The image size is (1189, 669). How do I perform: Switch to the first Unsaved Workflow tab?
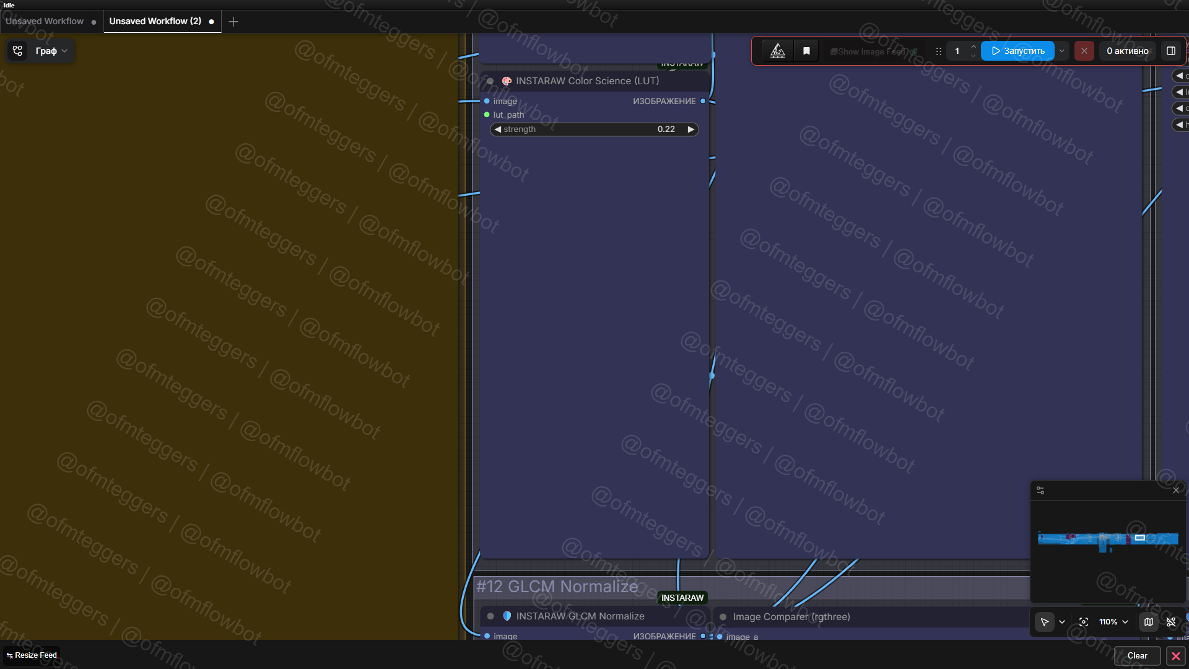[x=45, y=21]
